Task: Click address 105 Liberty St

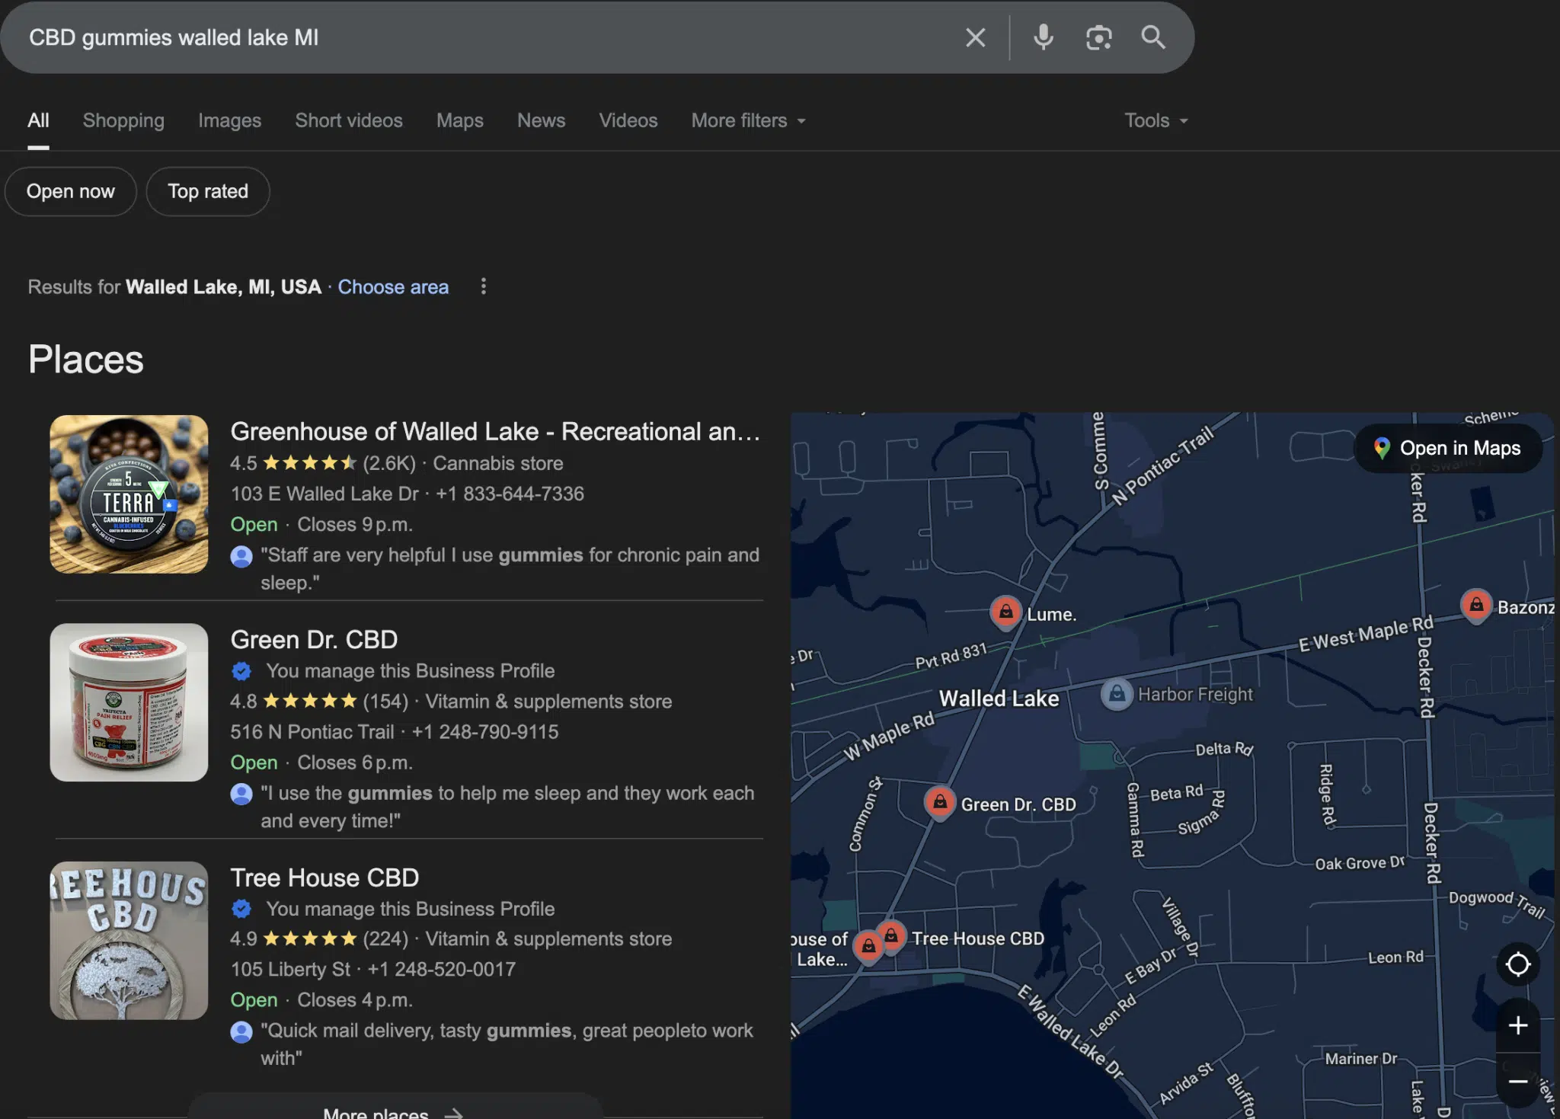Action: pos(290,969)
